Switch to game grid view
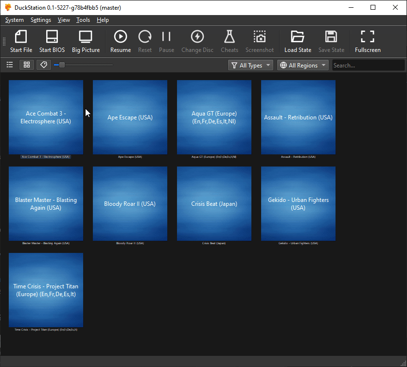 (x=27, y=65)
